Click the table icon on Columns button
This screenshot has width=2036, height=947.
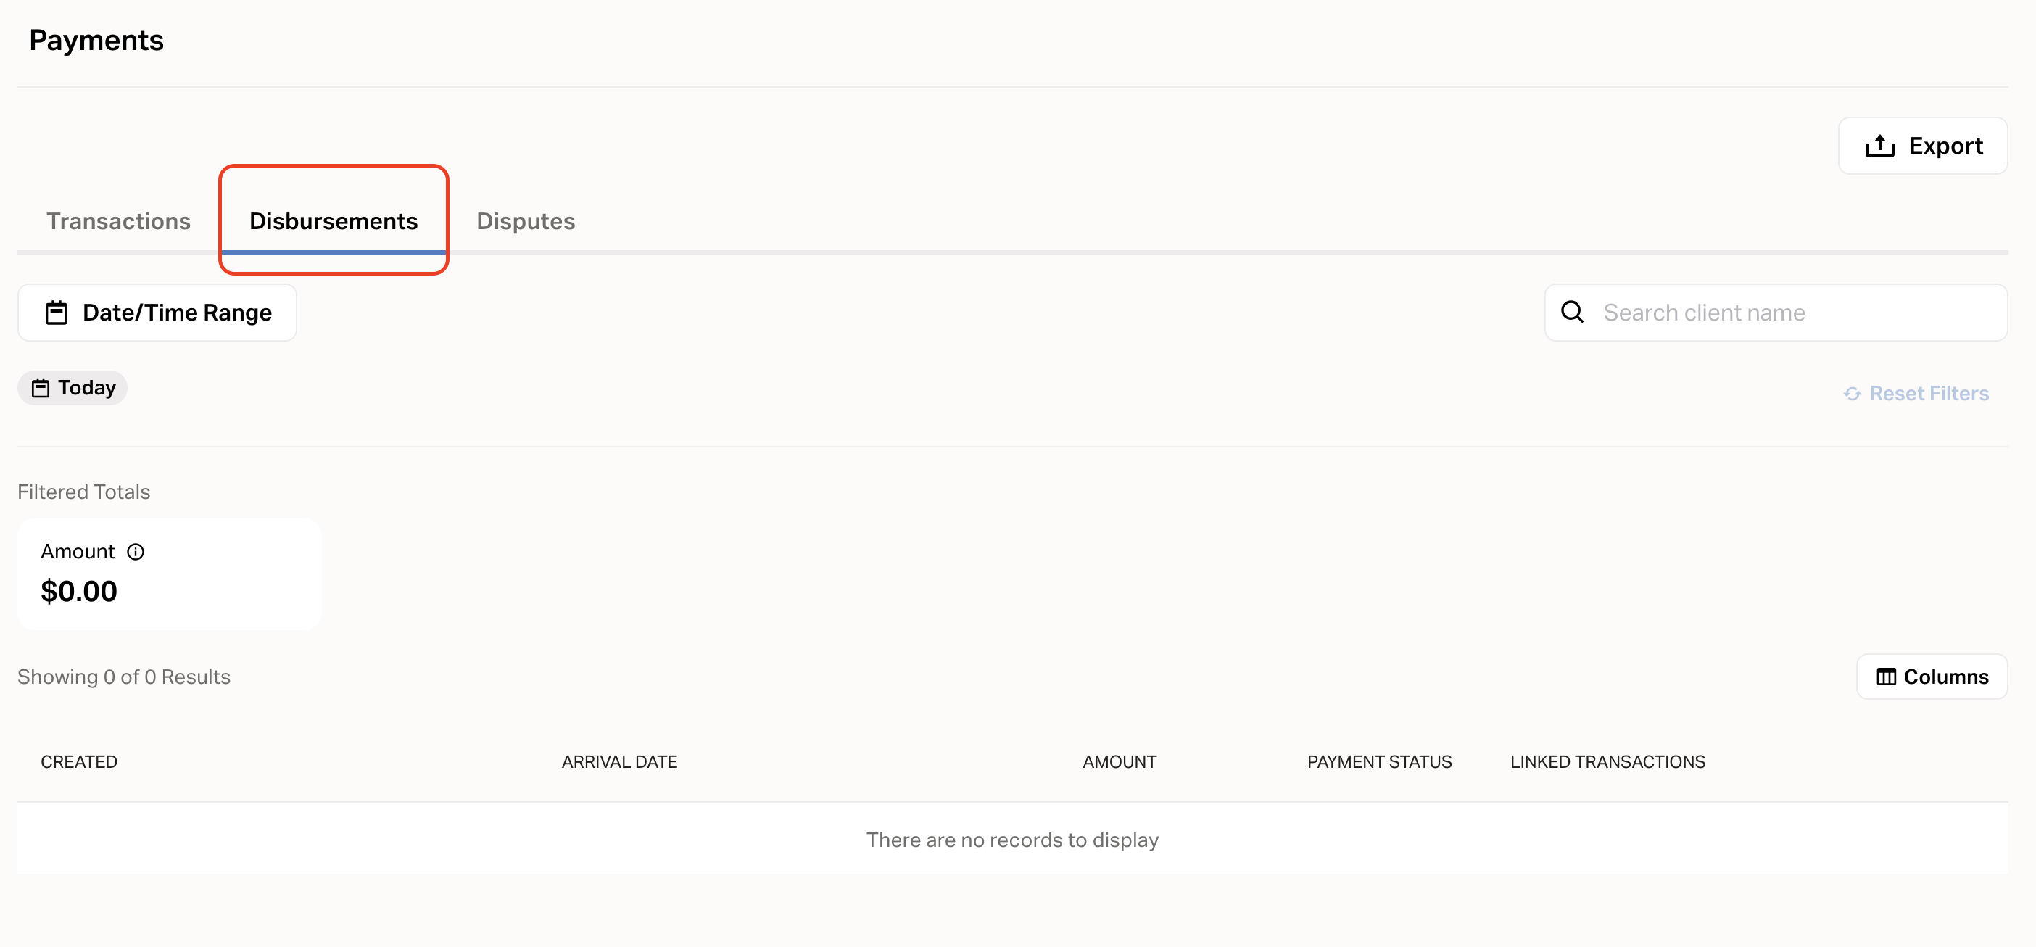[x=1886, y=677]
